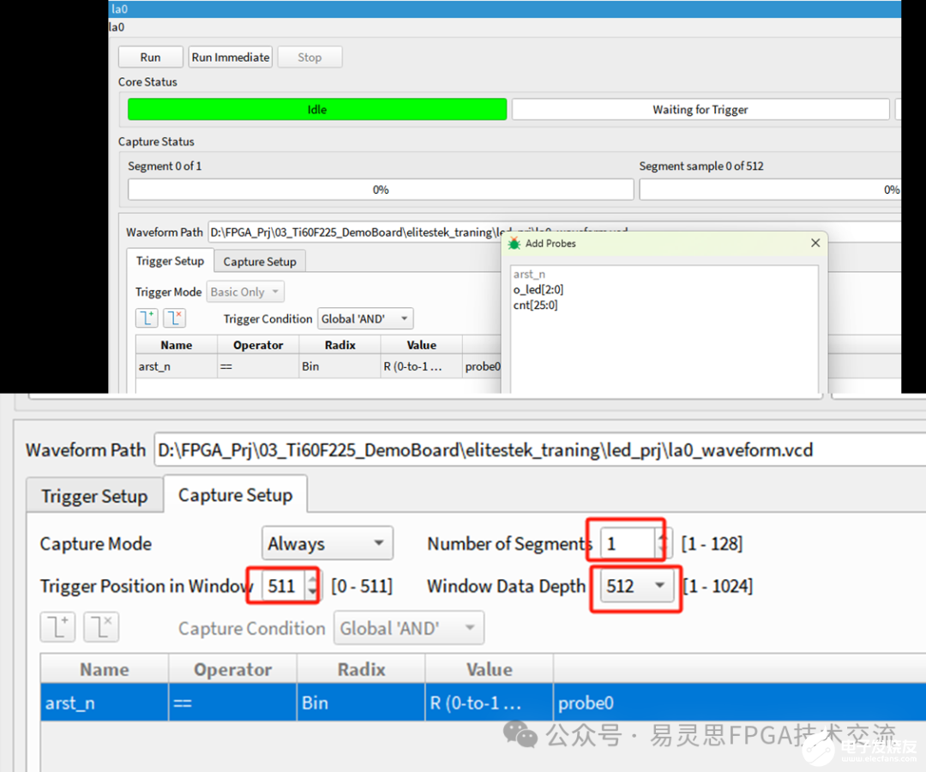Select the highlighted Capture Setup tab in lower panel
Image resolution: width=926 pixels, height=772 pixels.
point(235,496)
